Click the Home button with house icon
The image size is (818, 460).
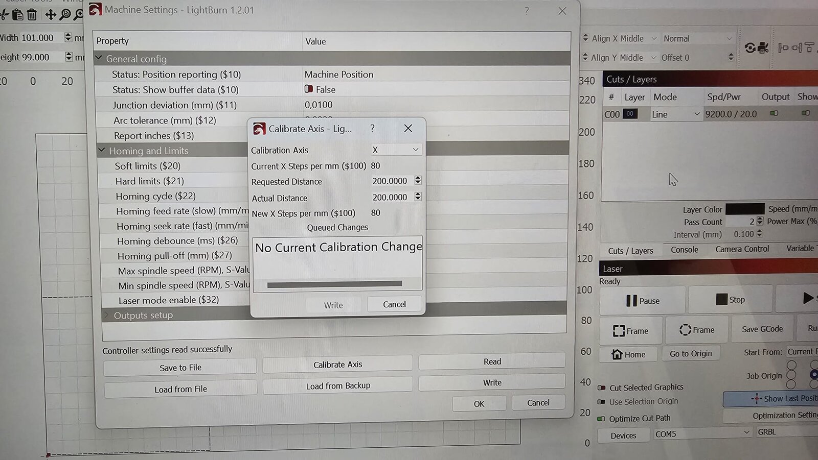pos(628,354)
